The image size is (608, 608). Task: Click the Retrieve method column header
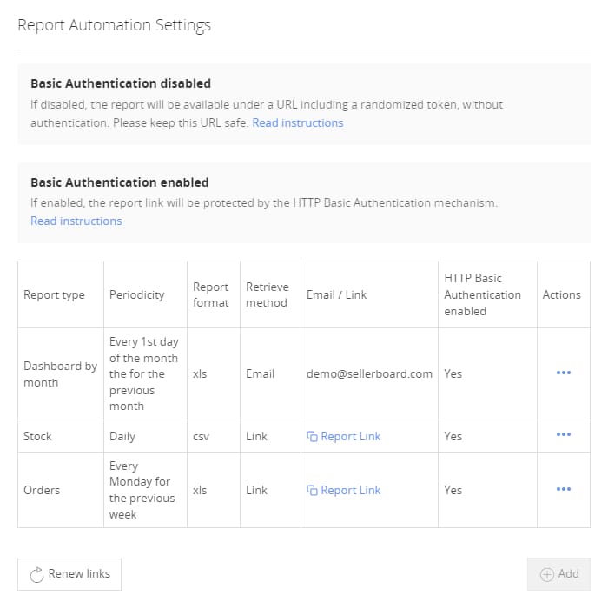[x=267, y=294]
